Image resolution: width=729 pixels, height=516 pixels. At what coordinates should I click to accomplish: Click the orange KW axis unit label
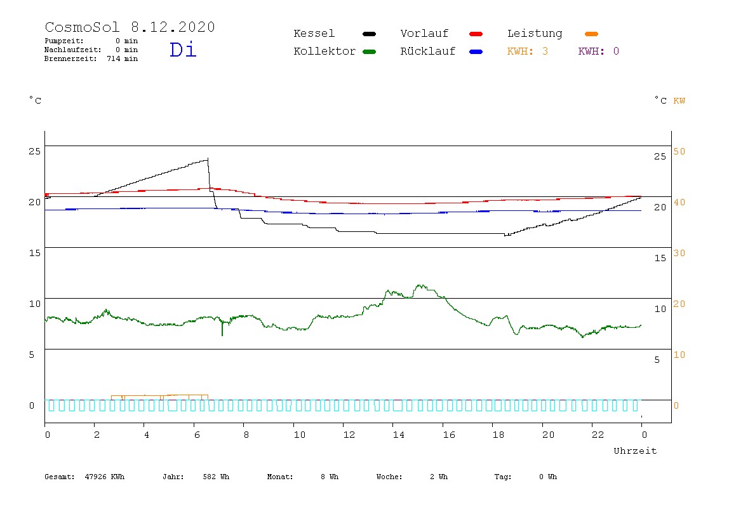pyautogui.click(x=679, y=100)
